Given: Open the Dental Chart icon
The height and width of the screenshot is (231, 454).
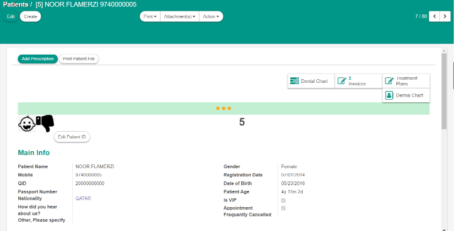Looking at the screenshot, I should tap(294, 81).
